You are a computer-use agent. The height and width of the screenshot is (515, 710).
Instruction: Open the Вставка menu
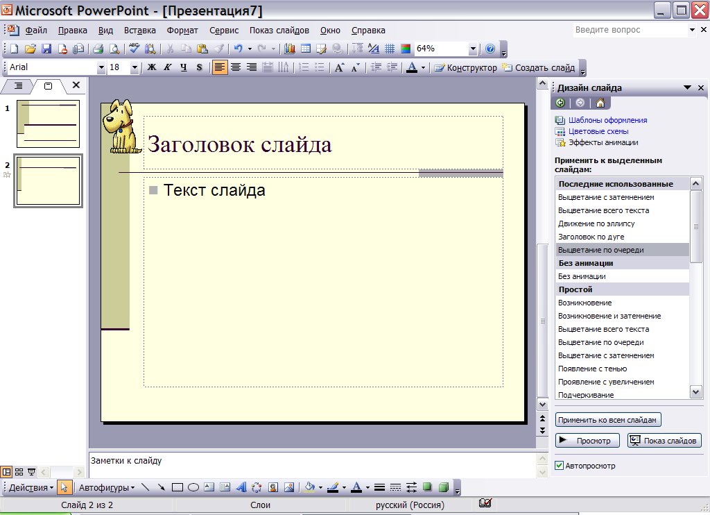pyautogui.click(x=140, y=31)
